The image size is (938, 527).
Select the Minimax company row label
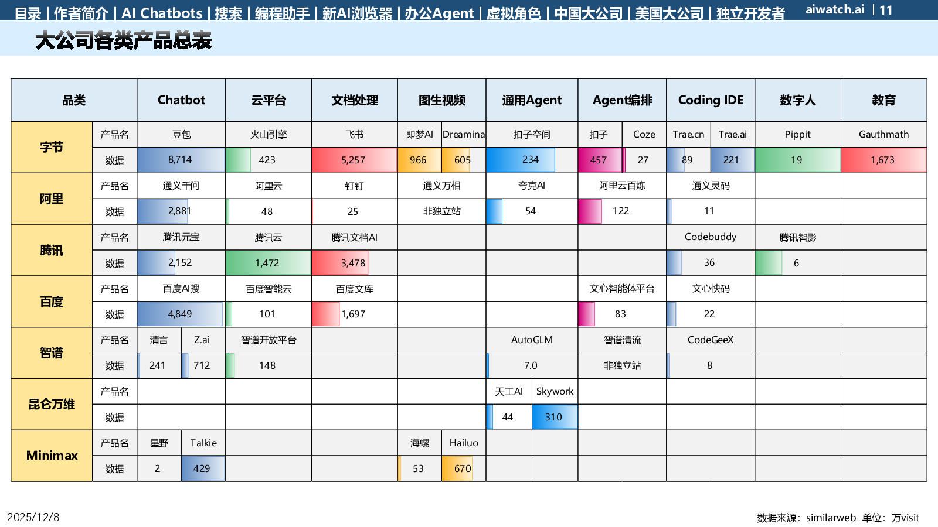[x=52, y=456]
